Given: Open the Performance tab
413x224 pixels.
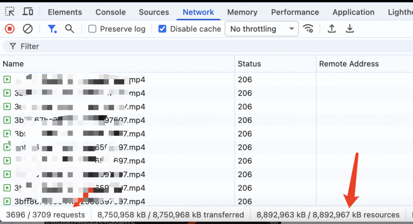Looking at the screenshot, I should point(295,12).
